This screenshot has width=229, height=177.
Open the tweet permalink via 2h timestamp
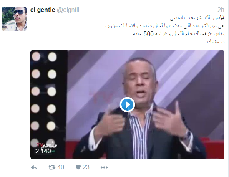tap(221, 10)
